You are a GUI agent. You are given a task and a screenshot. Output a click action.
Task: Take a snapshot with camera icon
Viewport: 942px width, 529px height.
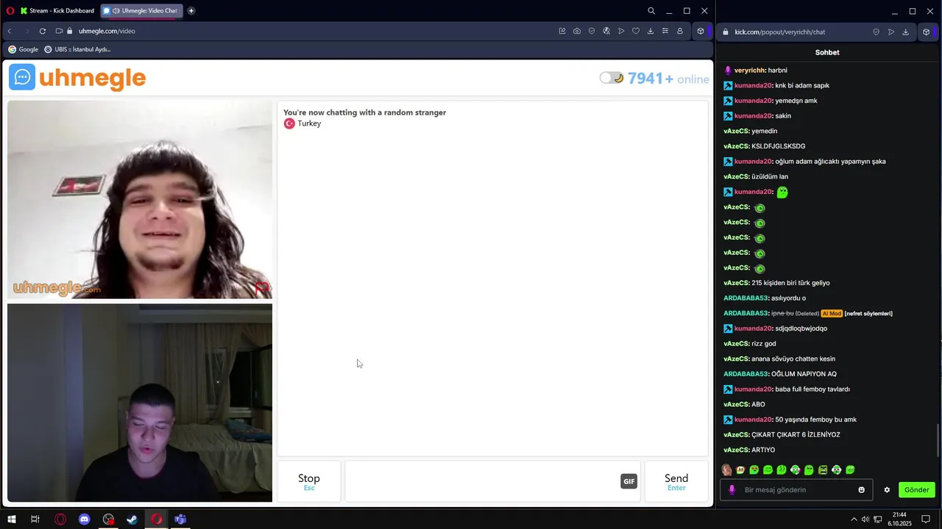click(x=577, y=31)
